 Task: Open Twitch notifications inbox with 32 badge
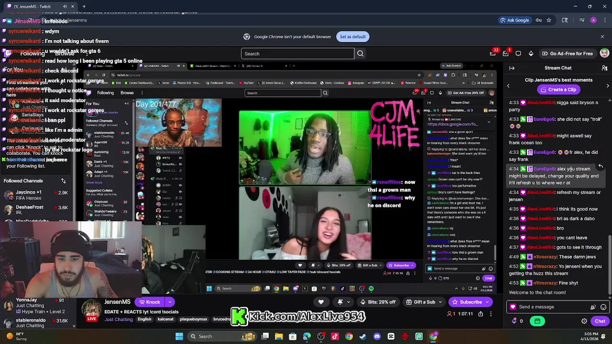pyautogui.click(x=493, y=54)
